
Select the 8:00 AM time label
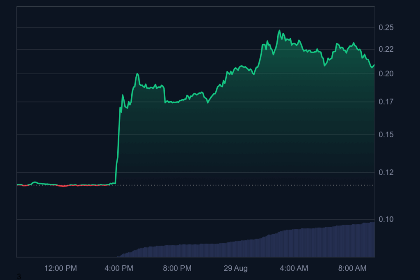pos(352,268)
